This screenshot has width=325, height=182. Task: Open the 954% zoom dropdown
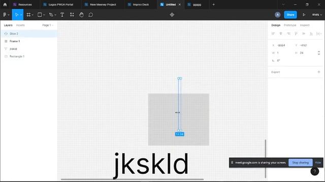pos(317,15)
